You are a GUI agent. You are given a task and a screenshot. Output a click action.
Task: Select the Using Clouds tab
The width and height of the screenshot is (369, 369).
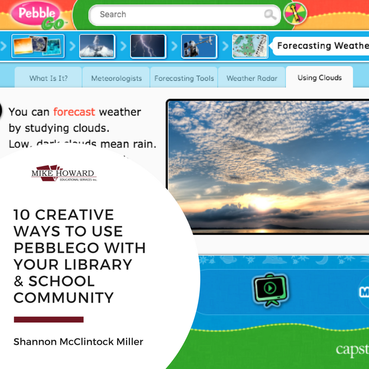tap(320, 77)
